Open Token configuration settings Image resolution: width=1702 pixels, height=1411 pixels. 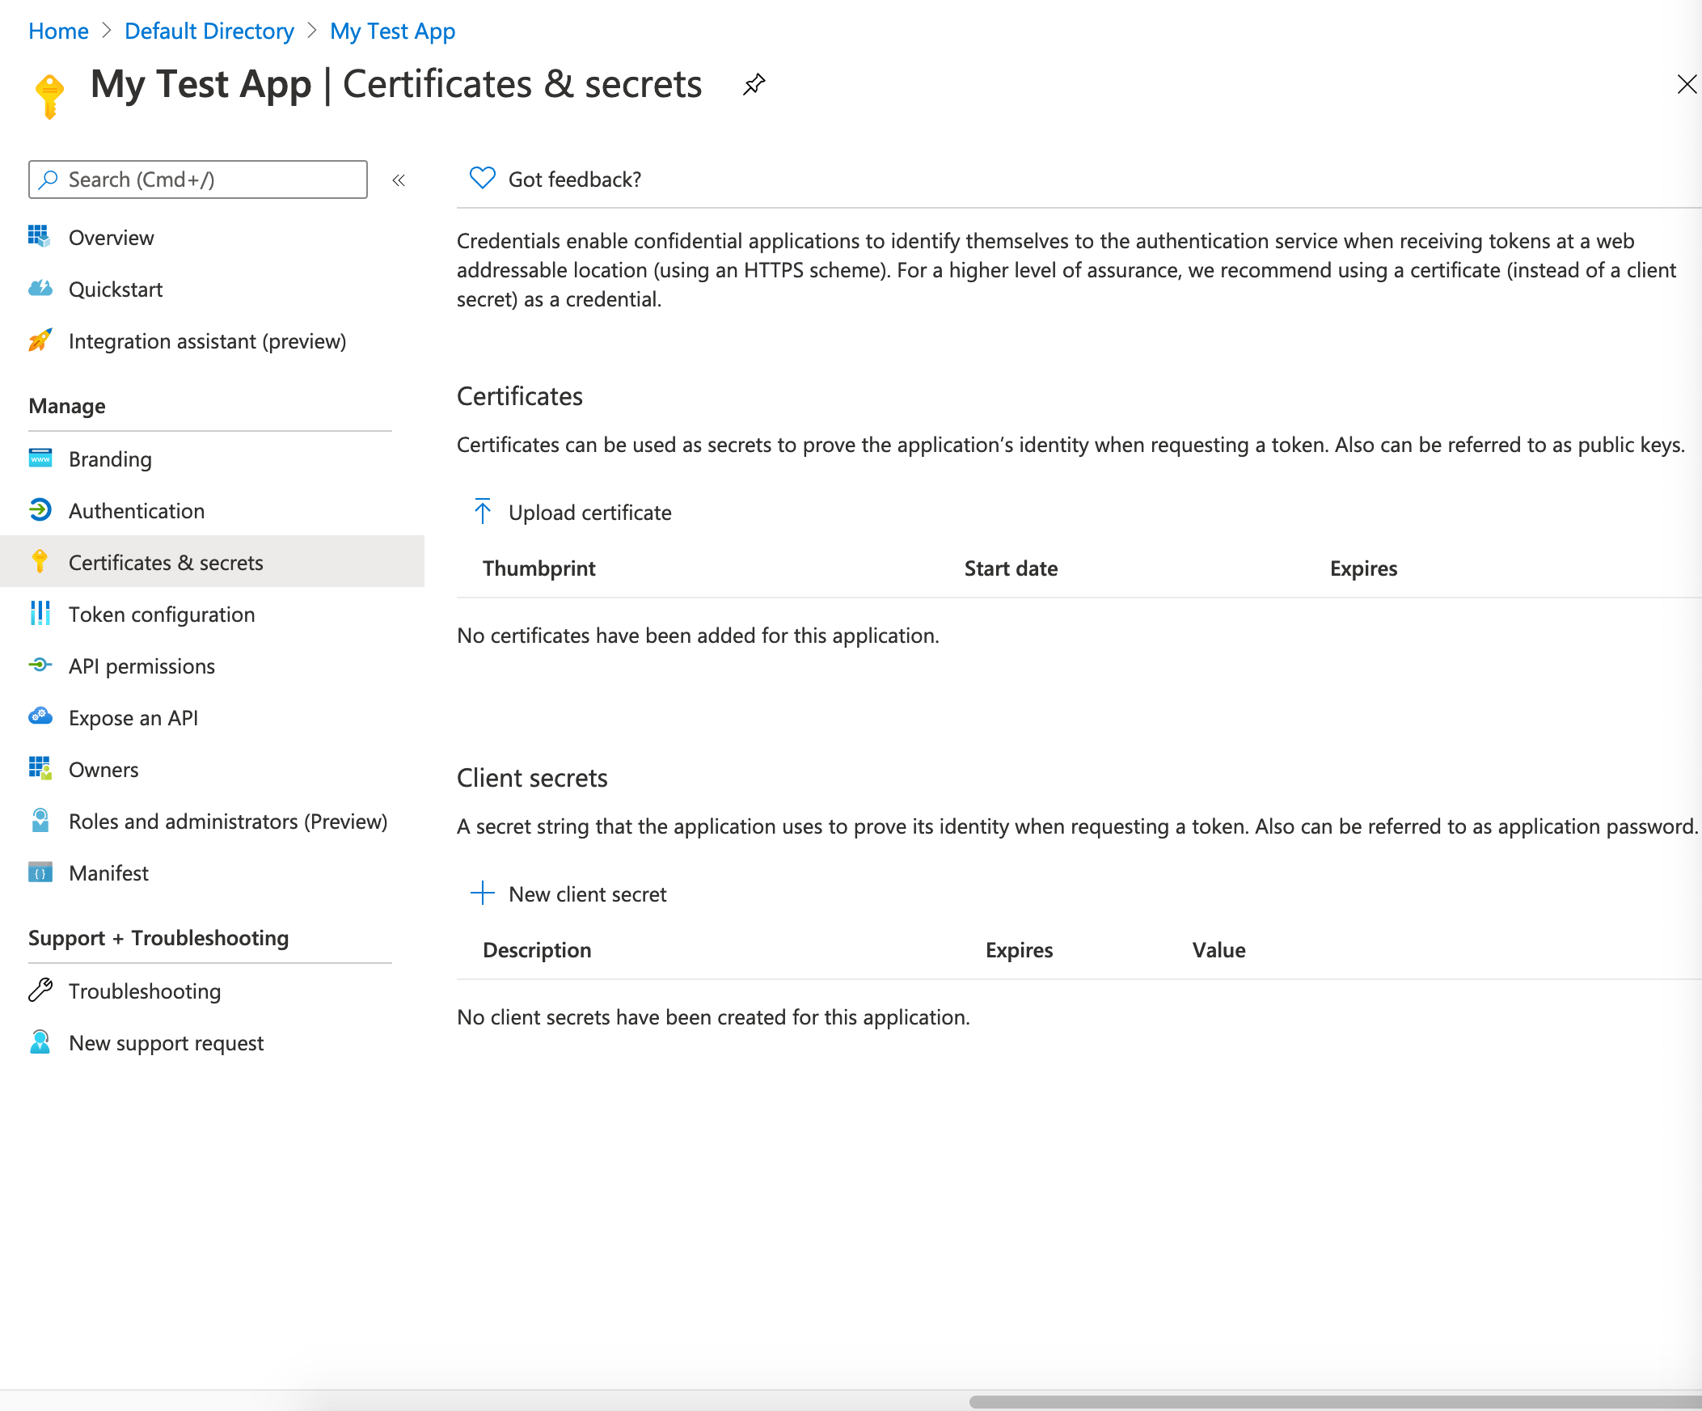162,614
